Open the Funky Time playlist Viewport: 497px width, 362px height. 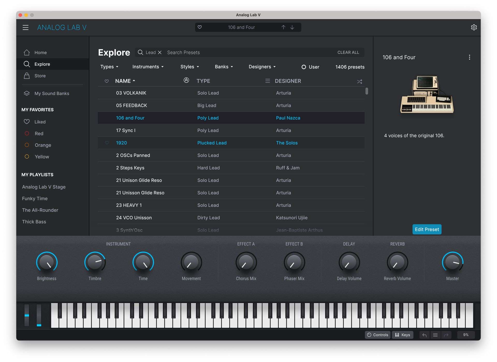pos(35,199)
